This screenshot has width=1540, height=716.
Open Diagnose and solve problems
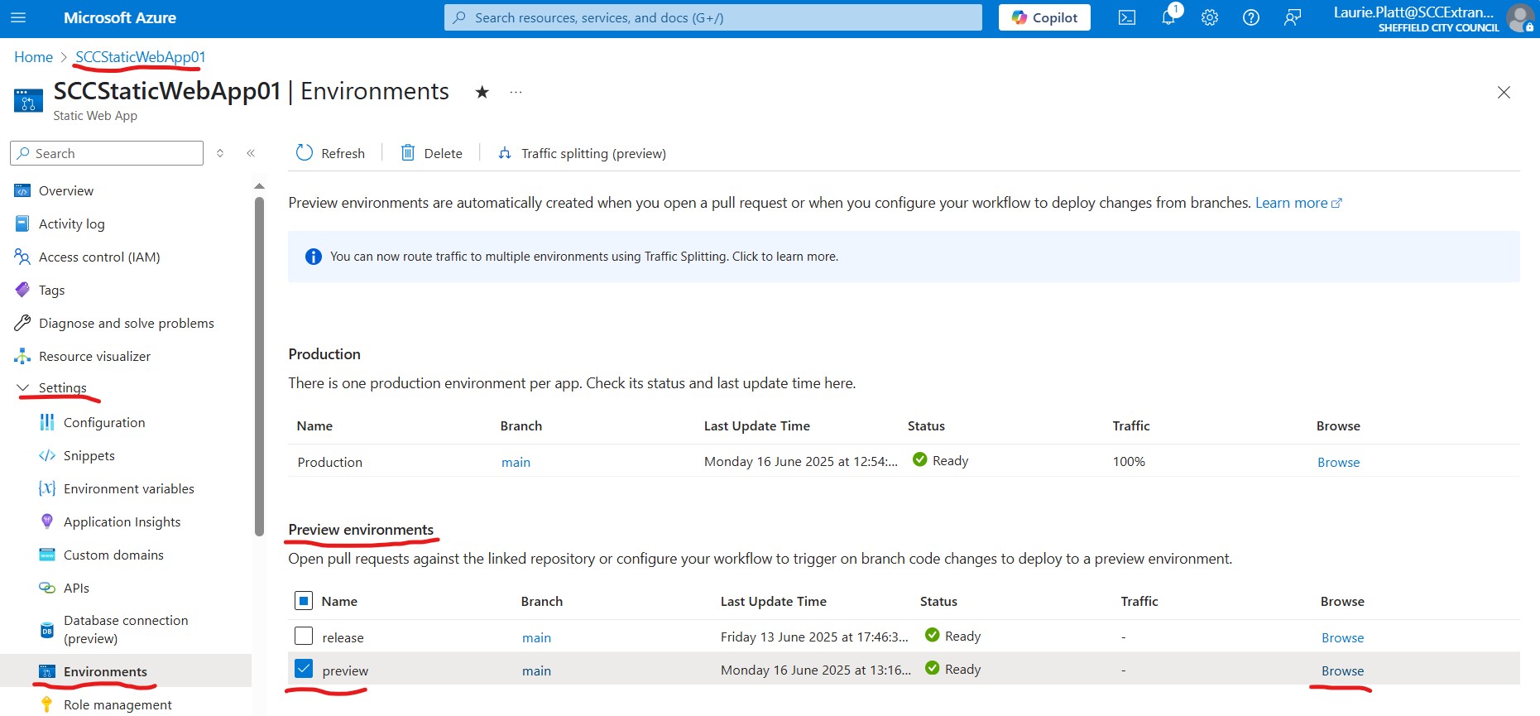click(126, 323)
